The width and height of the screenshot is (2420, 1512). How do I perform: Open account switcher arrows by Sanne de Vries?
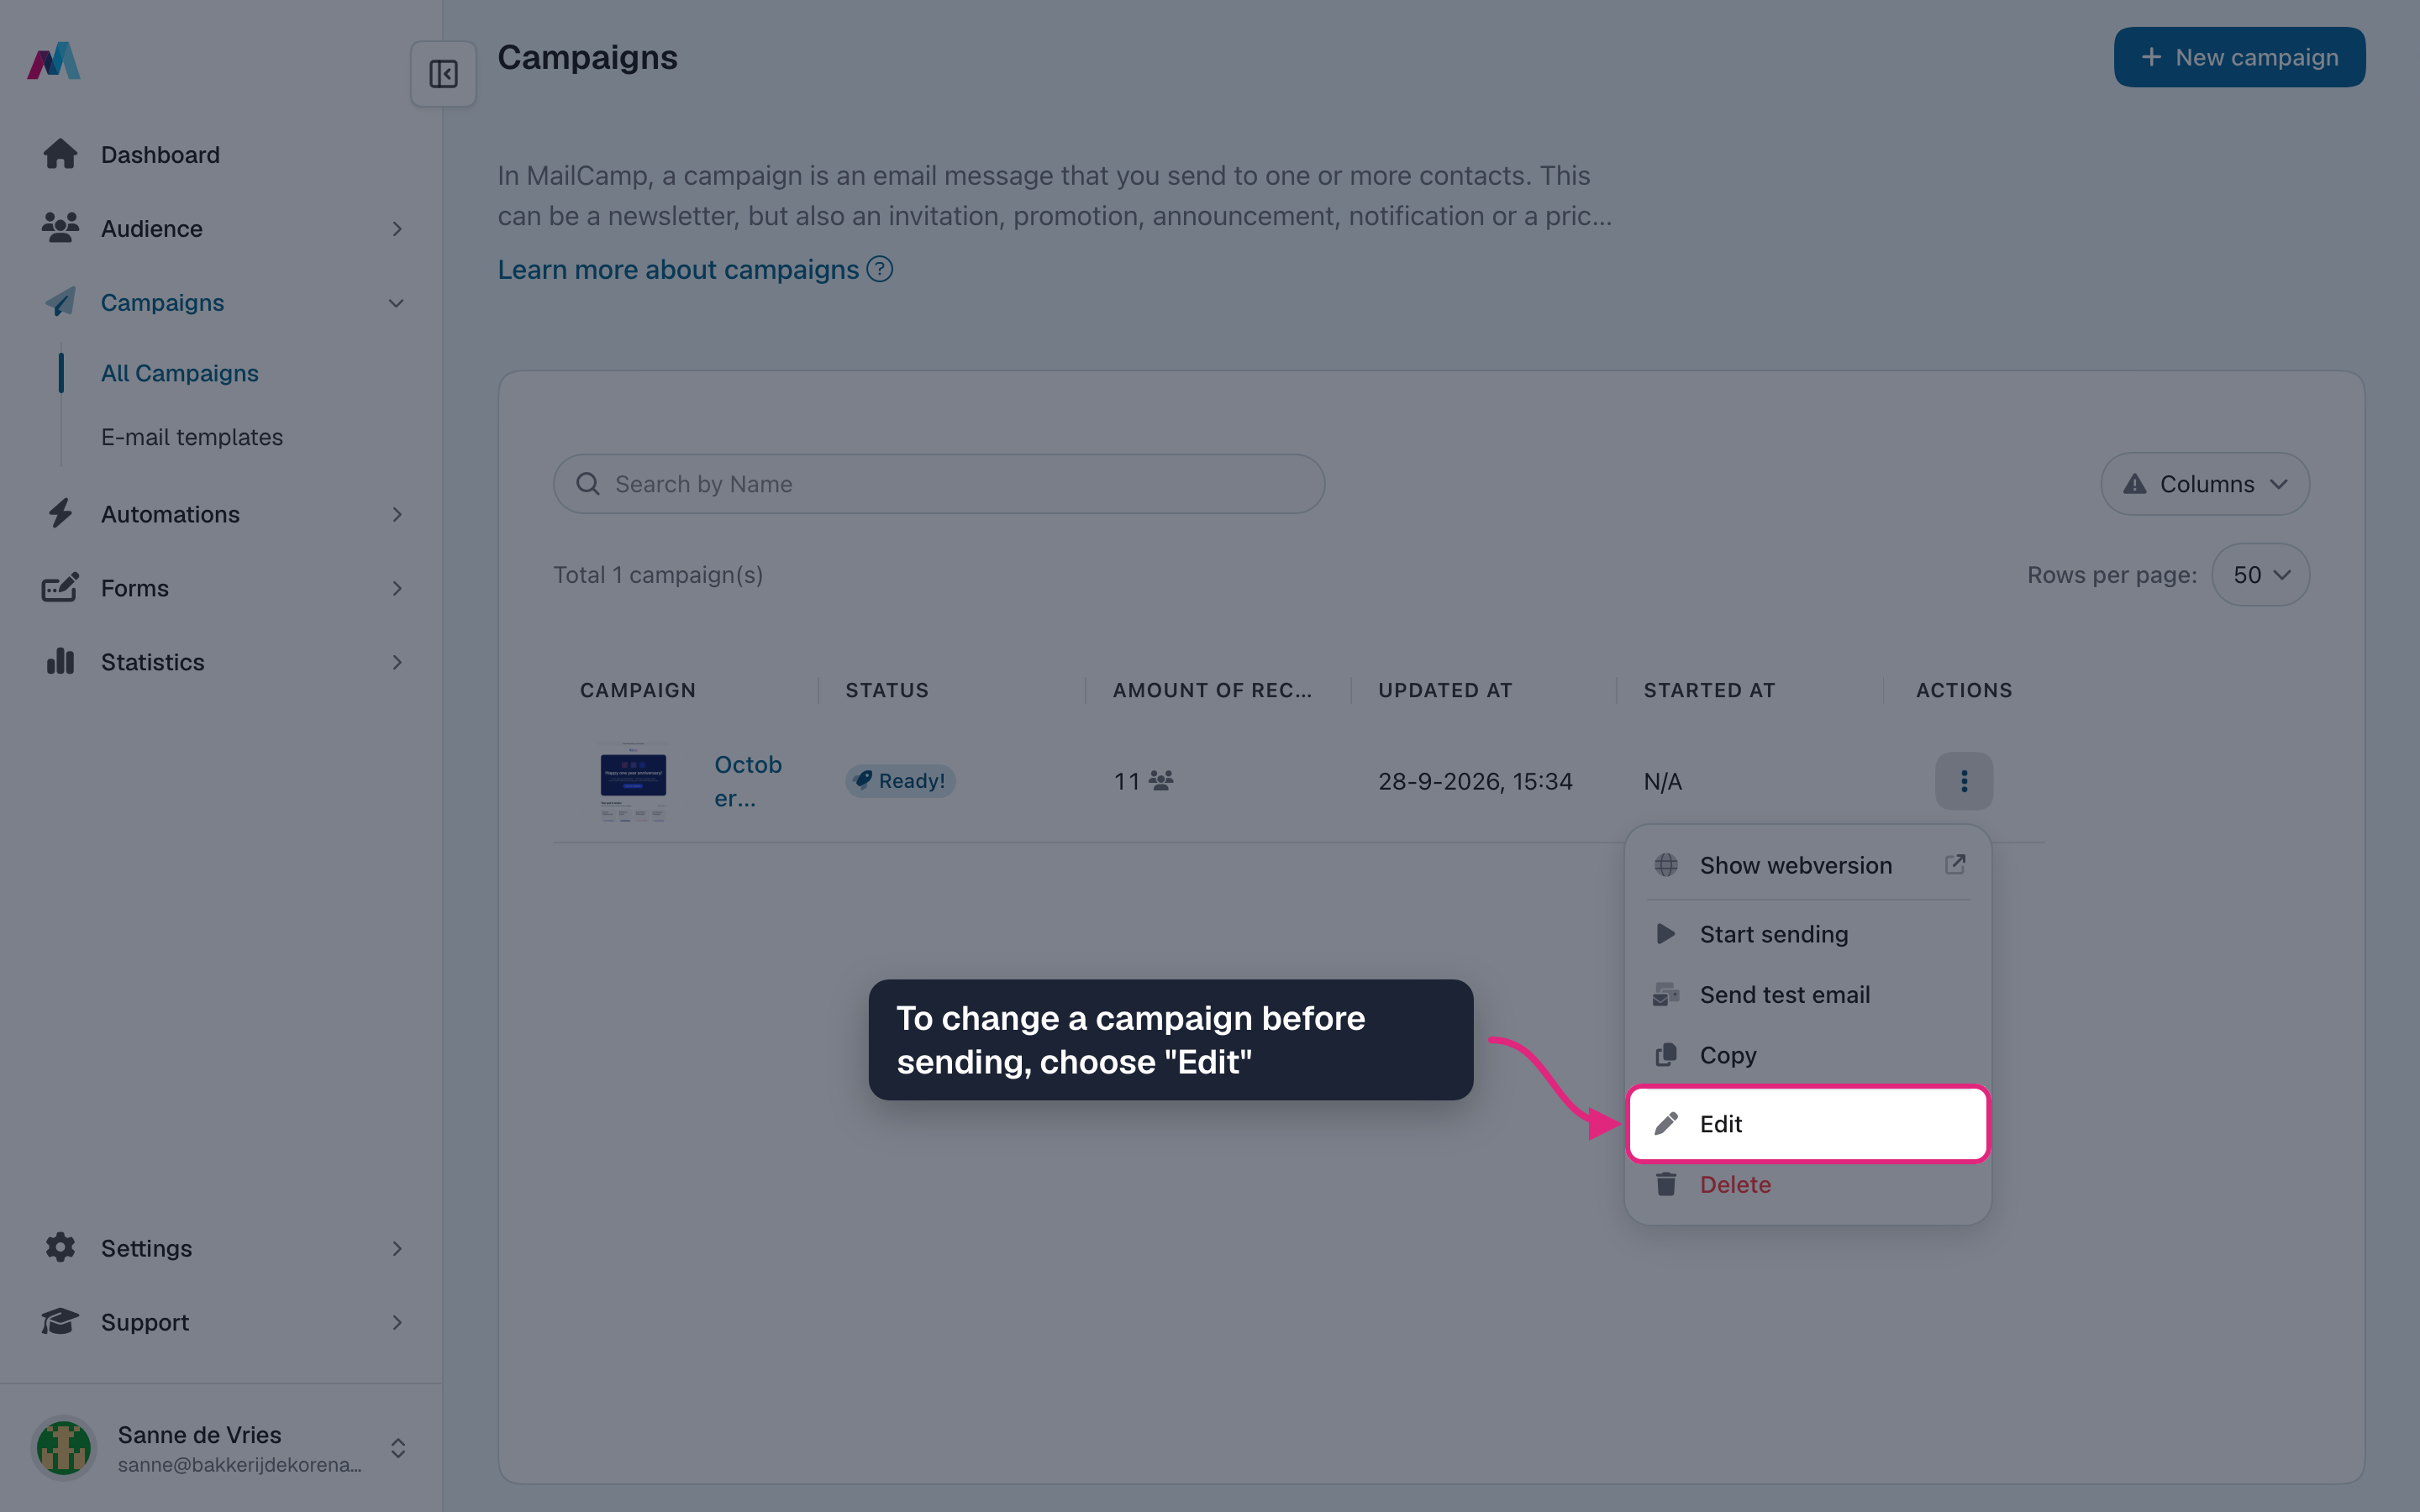397,1448
